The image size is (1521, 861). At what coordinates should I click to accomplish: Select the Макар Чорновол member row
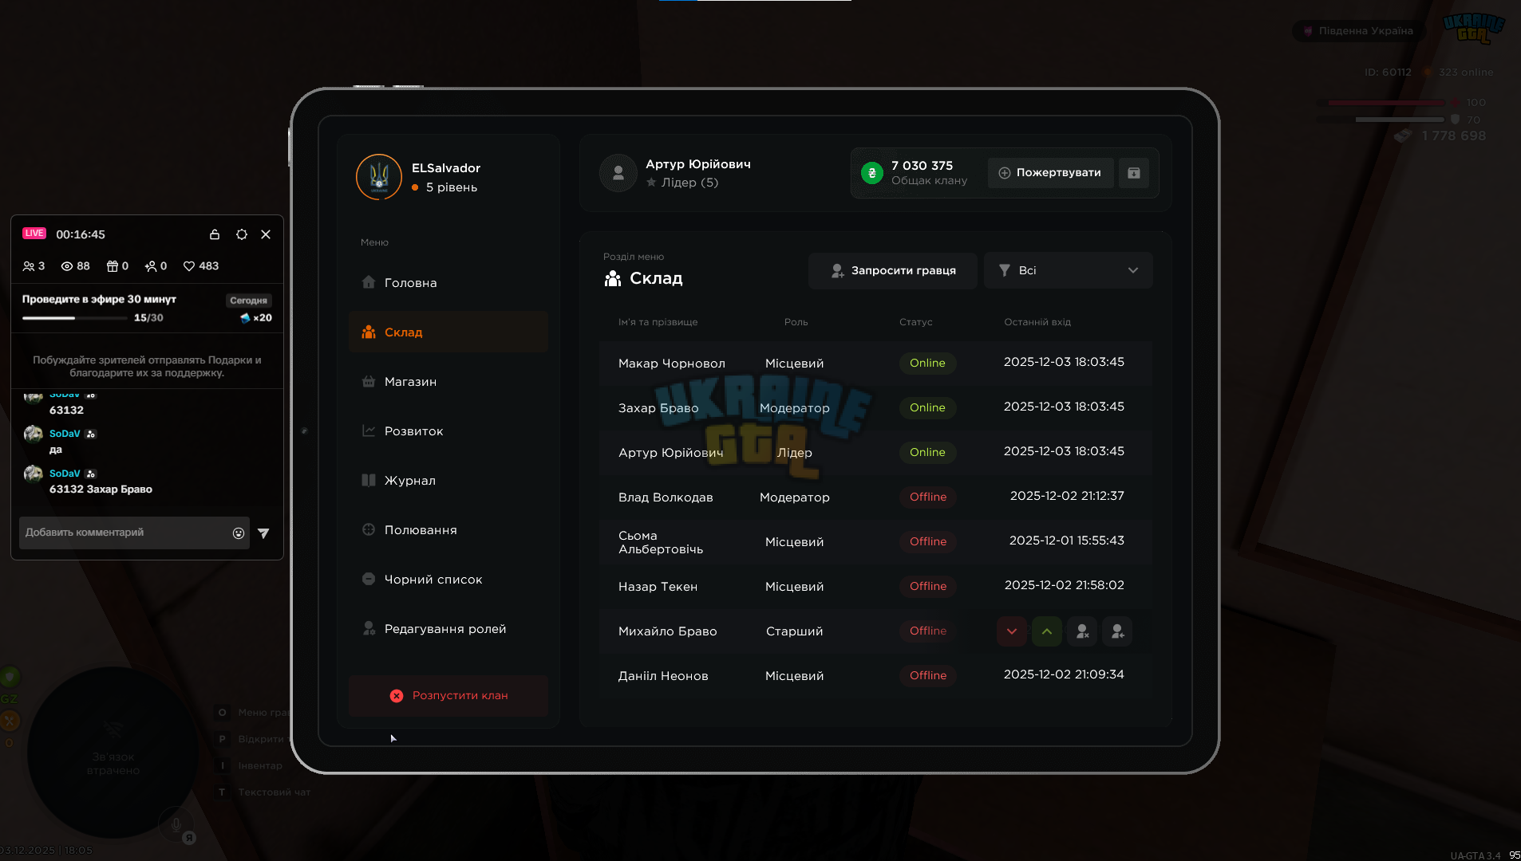click(875, 364)
